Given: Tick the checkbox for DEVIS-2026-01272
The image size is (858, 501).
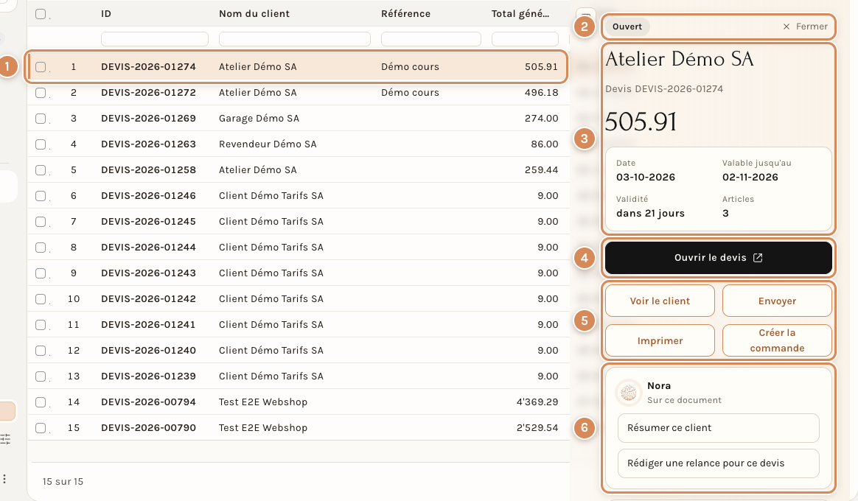Looking at the screenshot, I should click(x=41, y=92).
